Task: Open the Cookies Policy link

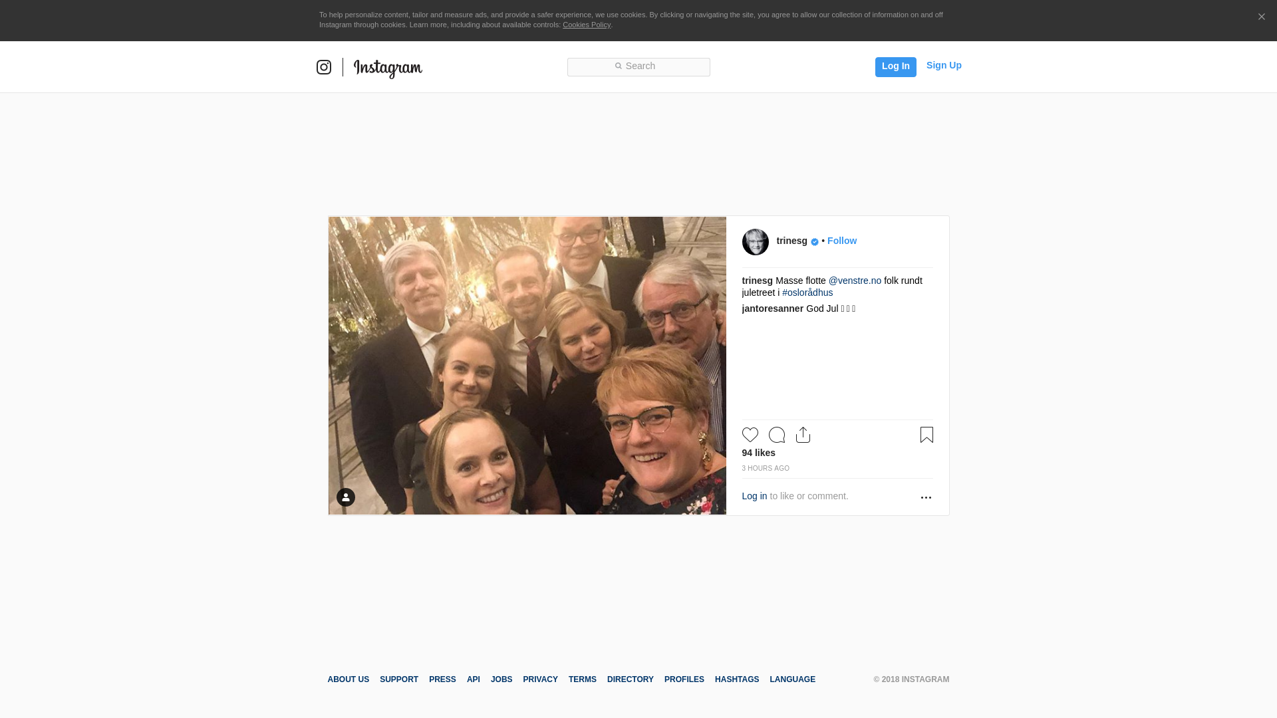Action: coord(587,25)
